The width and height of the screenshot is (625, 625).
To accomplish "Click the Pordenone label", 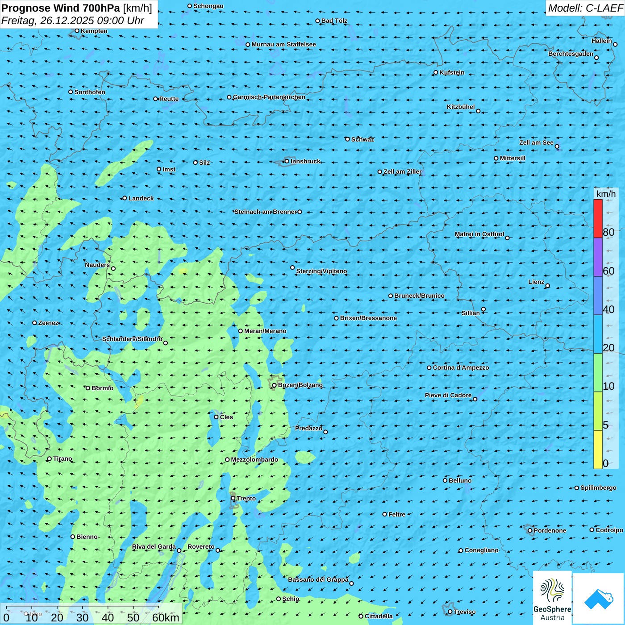I will point(550,530).
